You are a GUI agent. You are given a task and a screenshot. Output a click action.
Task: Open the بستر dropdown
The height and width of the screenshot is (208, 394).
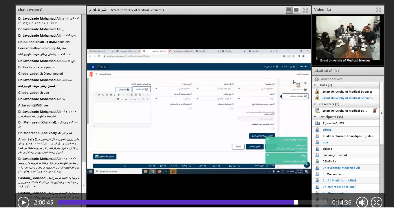(256, 98)
